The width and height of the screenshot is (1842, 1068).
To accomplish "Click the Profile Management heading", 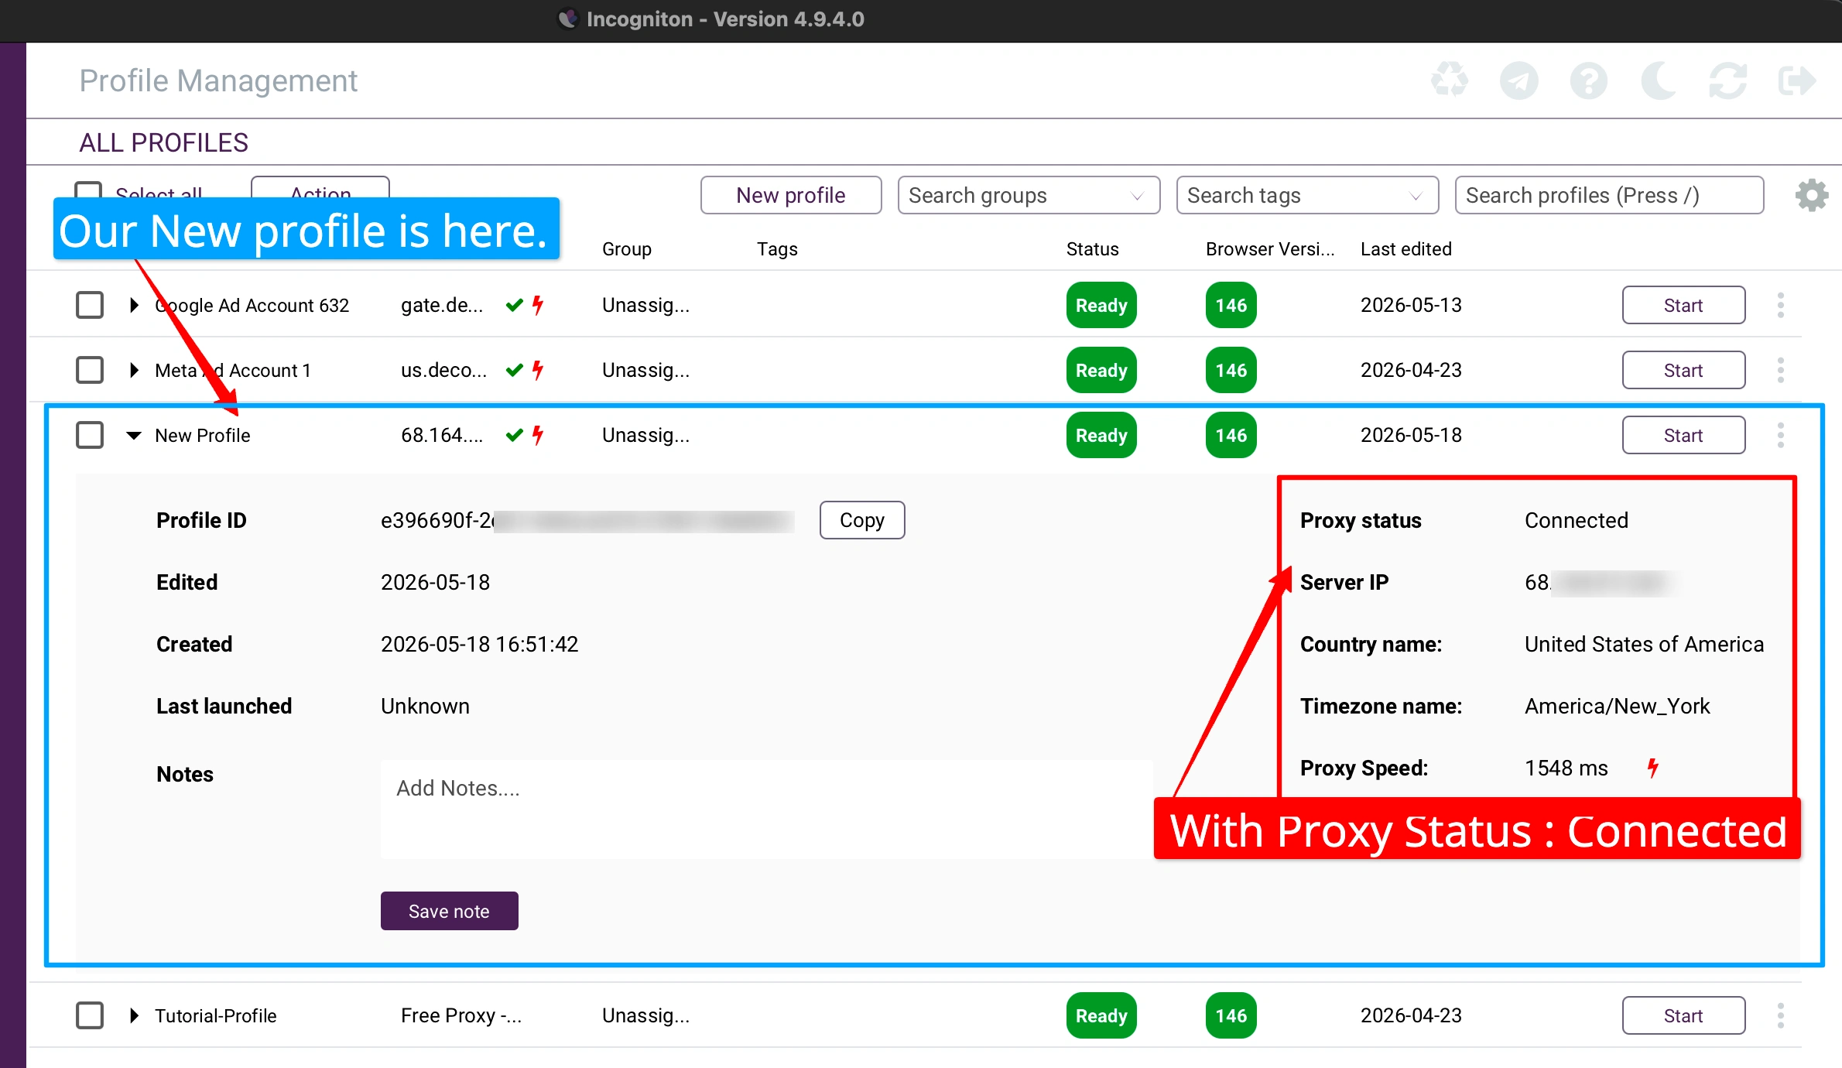I will coord(218,80).
